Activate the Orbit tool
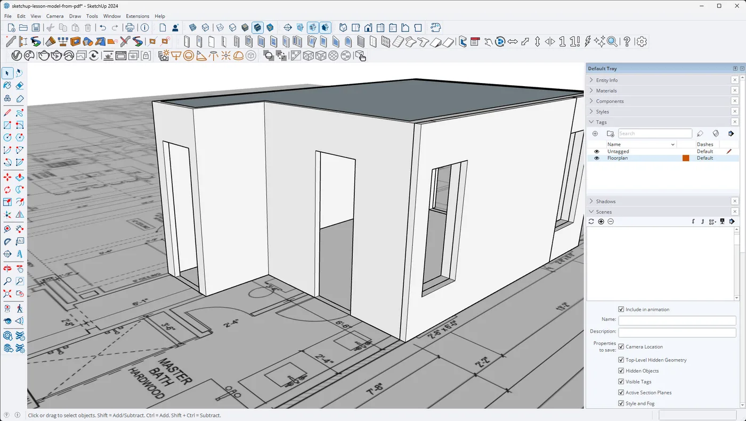 (x=7, y=268)
